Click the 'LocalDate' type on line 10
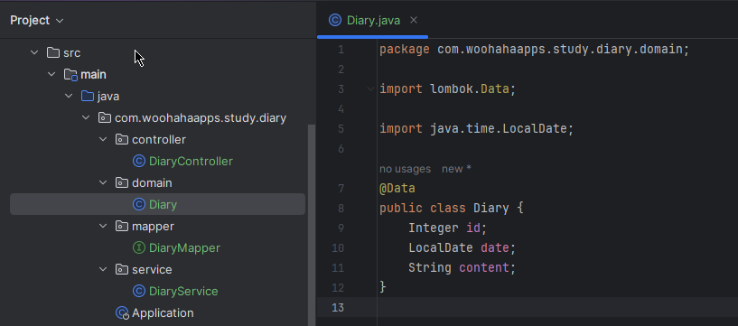 tap(441, 247)
